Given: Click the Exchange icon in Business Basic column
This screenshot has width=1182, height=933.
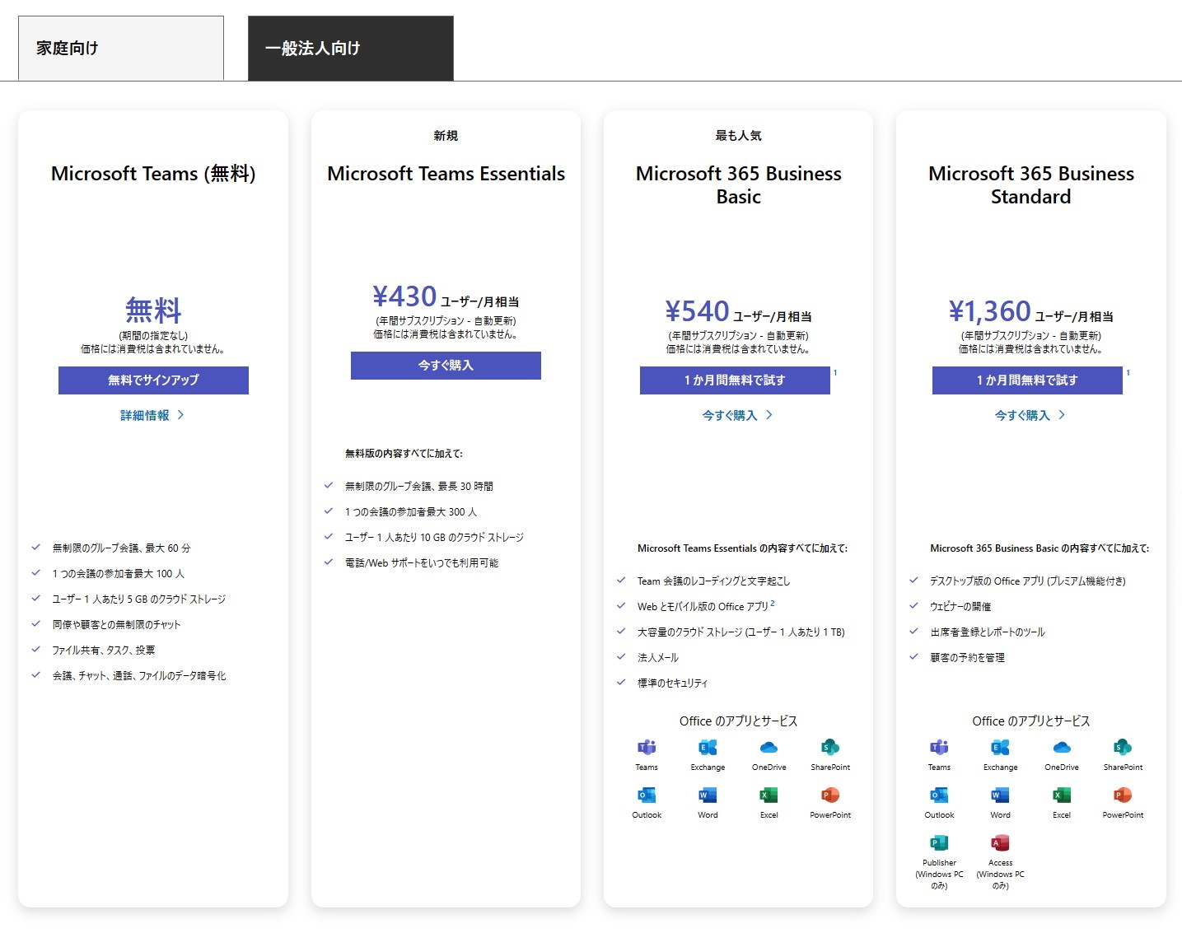Looking at the screenshot, I should tap(707, 749).
